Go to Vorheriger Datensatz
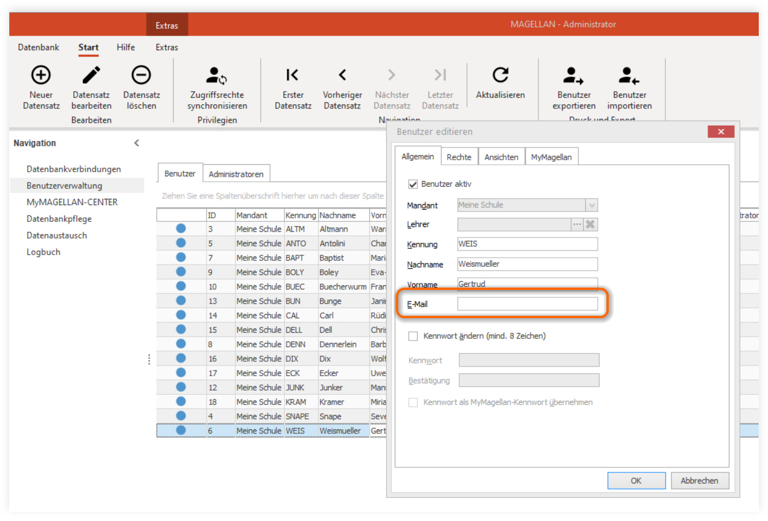768x521 pixels. coord(342,75)
